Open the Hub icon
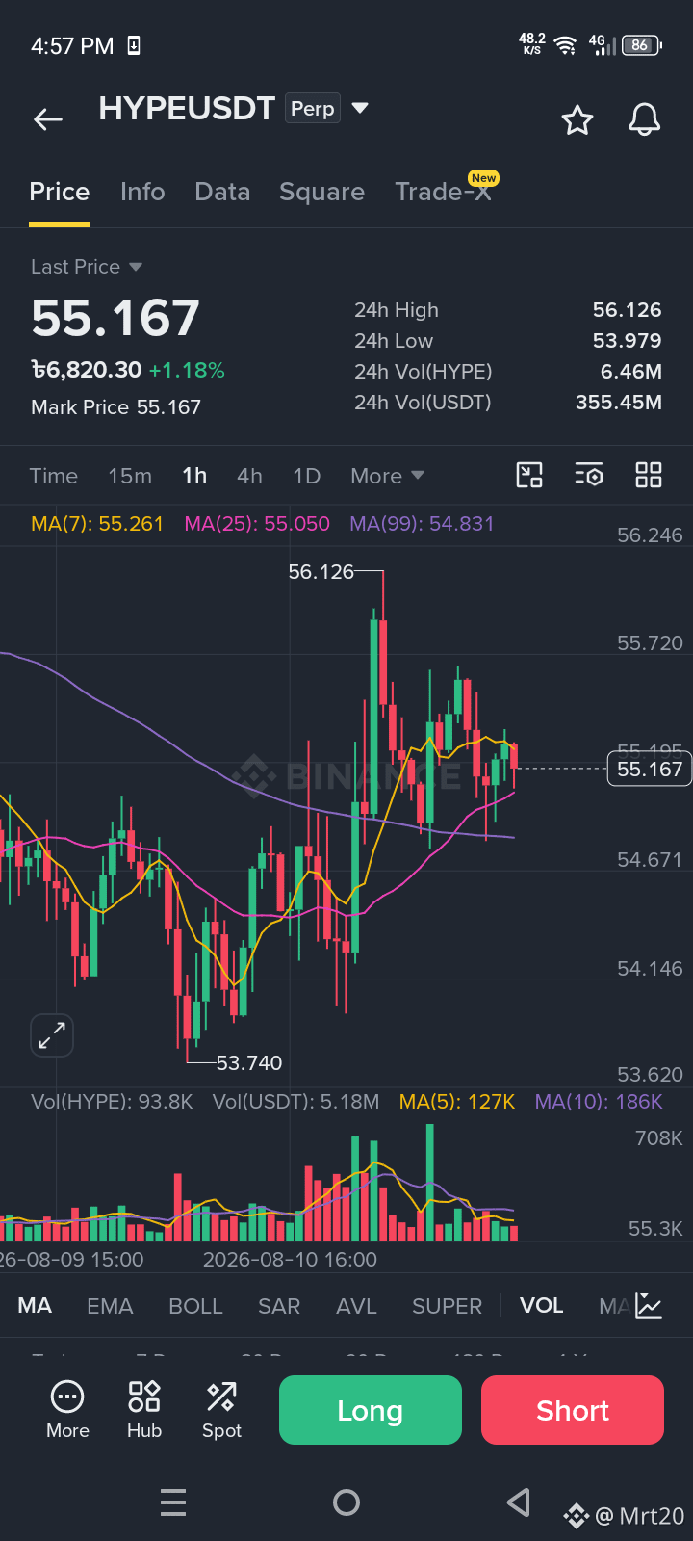Viewport: 693px width, 1541px height. (144, 1410)
